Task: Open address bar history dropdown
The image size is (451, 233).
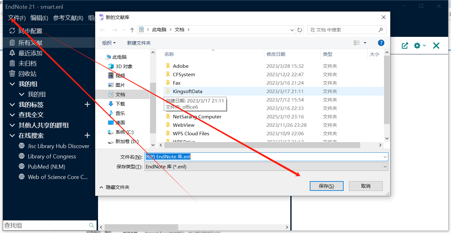Action: click(293, 30)
